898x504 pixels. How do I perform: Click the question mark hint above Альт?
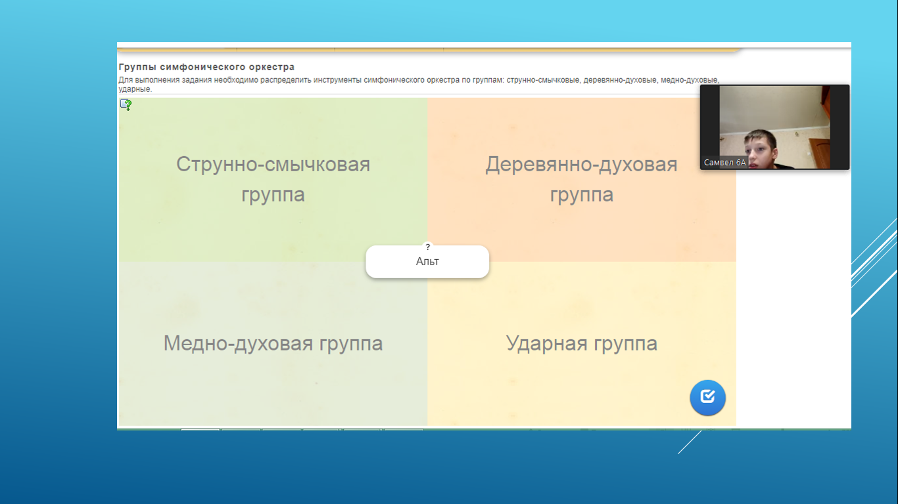[427, 247]
